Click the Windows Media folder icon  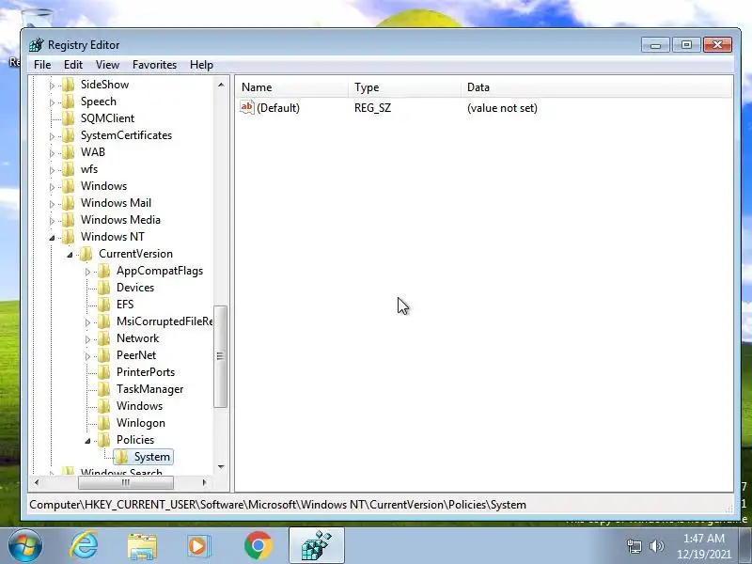(69, 220)
